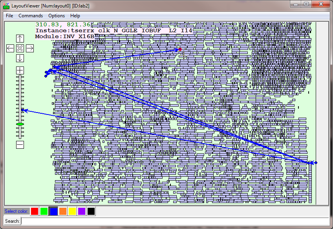Open the Help menu
Screen dimensions: 333x229
click(75, 16)
